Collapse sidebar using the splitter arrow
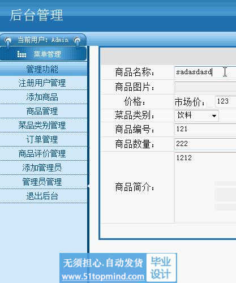 (x=88, y=186)
